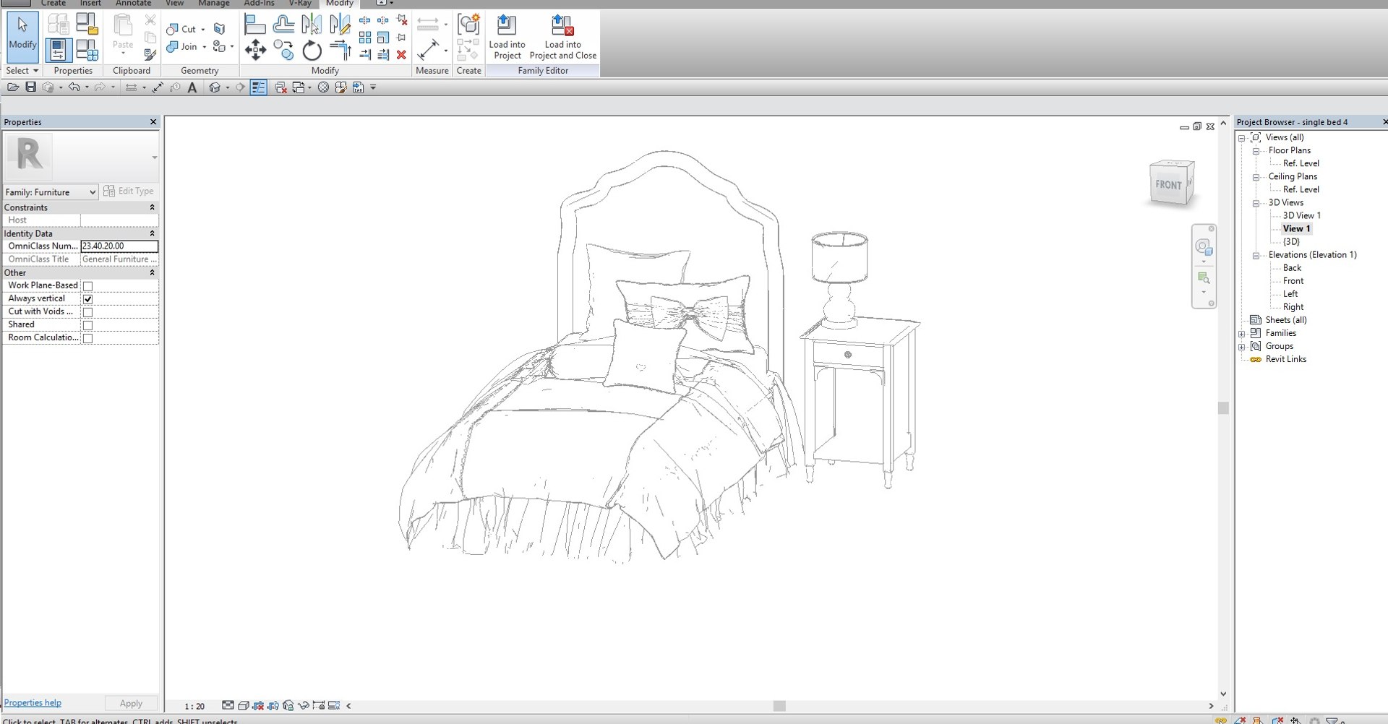Viewport: 1388px width, 724px height.
Task: Click Load into Project button
Action: pos(507,38)
